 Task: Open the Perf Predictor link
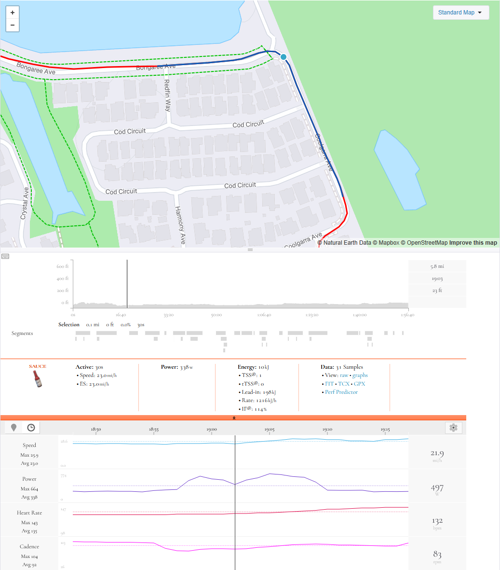click(341, 392)
